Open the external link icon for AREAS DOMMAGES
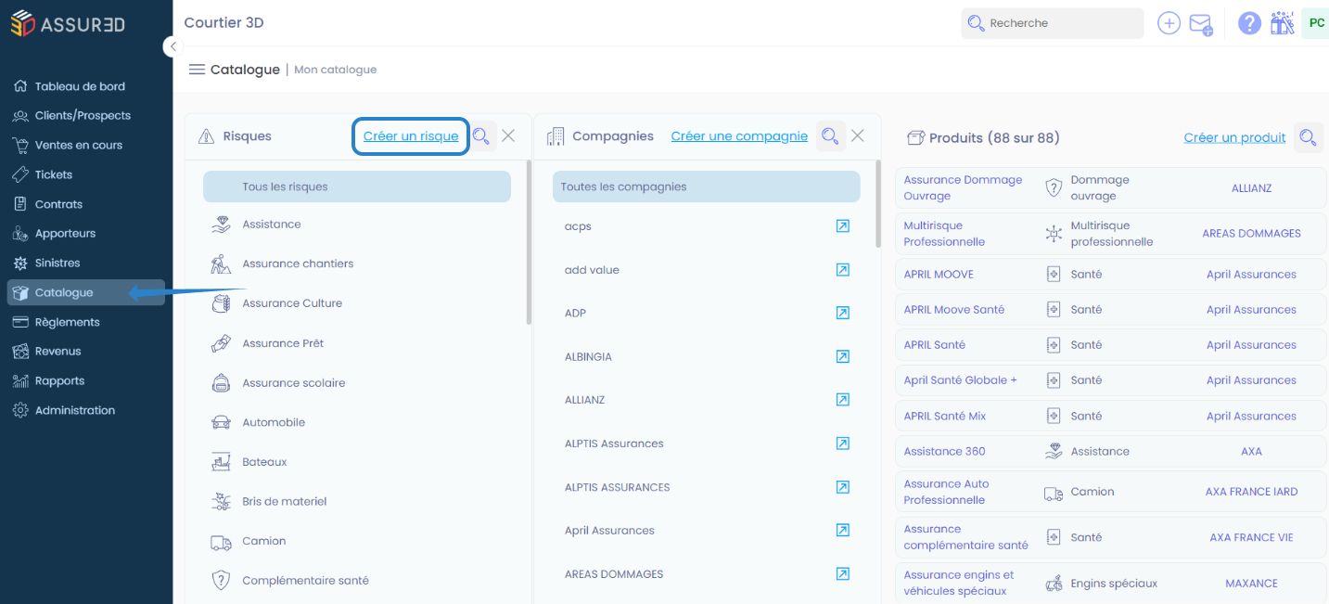 pyautogui.click(x=842, y=574)
